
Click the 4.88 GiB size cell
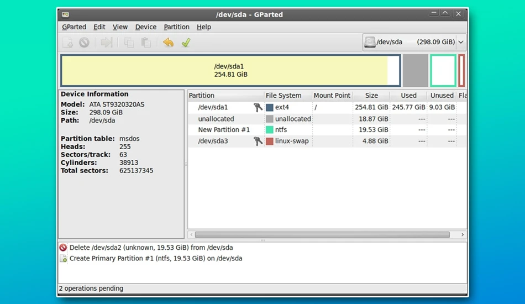[375, 141]
